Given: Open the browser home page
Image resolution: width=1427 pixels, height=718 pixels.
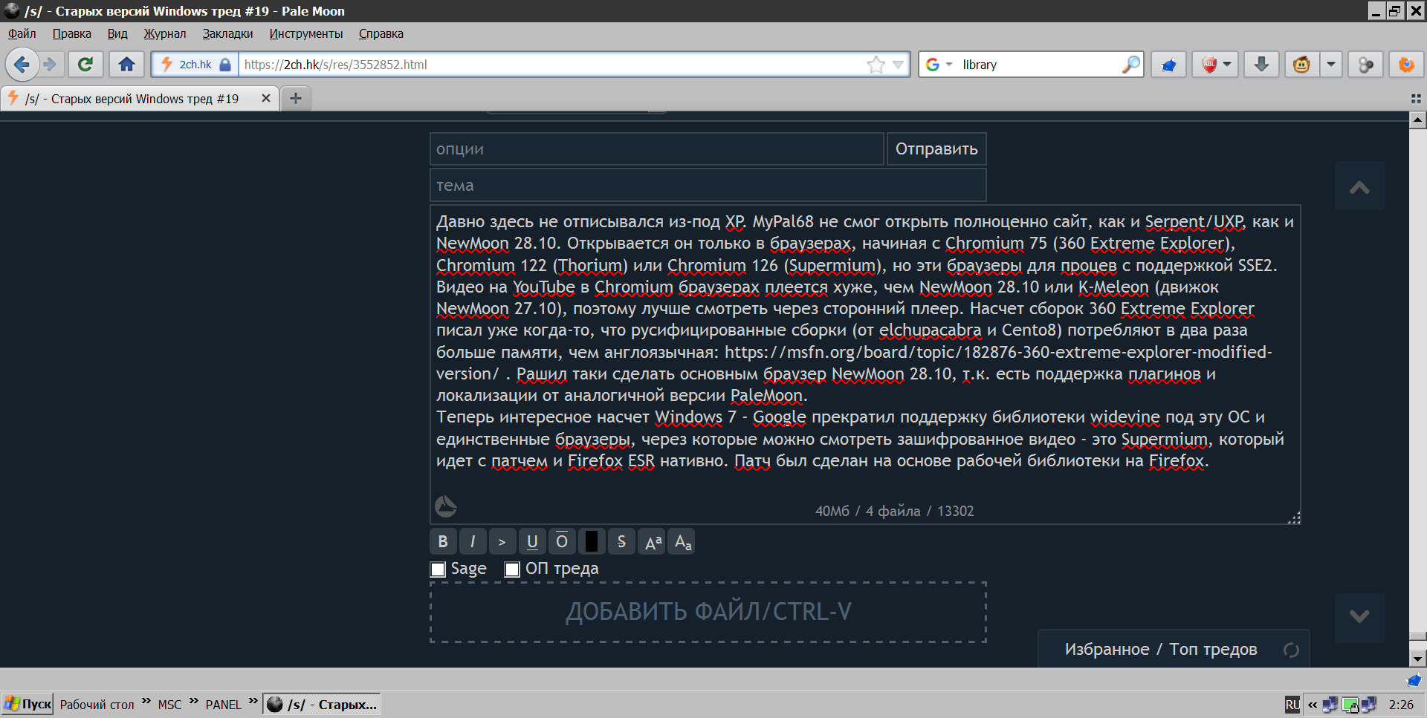Looking at the screenshot, I should click(x=126, y=65).
